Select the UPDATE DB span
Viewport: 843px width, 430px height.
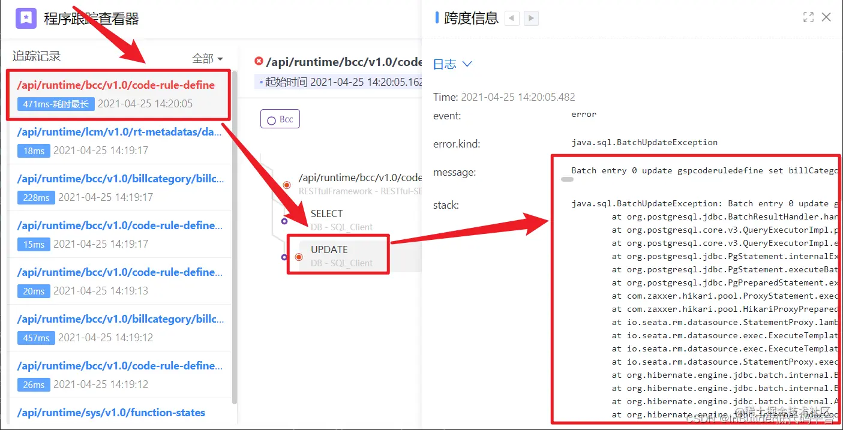pos(341,256)
